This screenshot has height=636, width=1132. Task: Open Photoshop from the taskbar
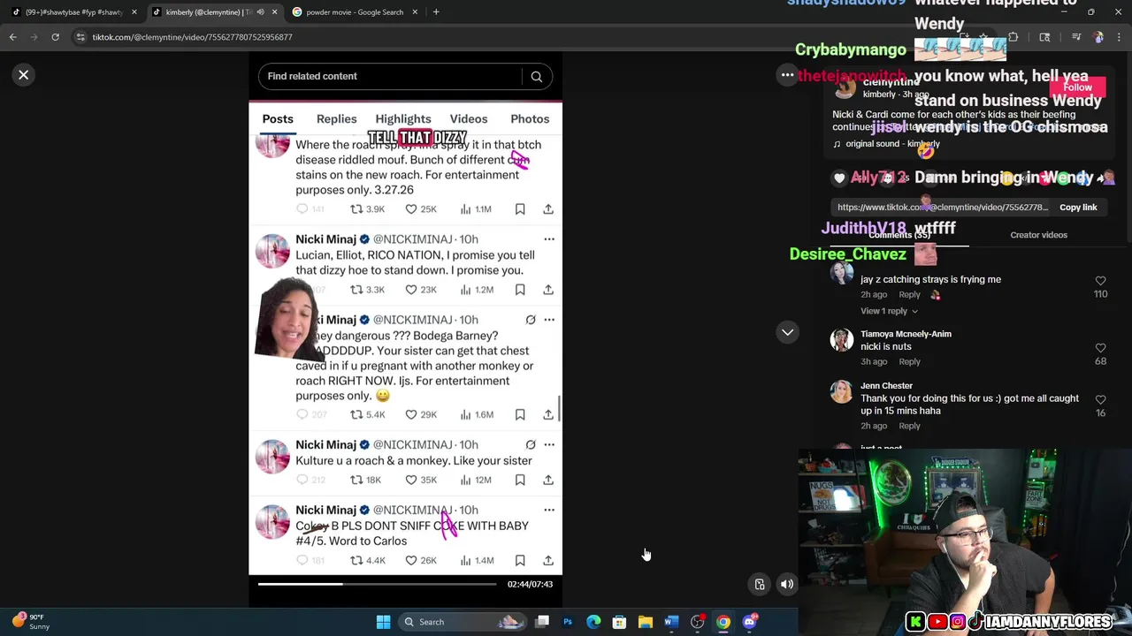(x=568, y=622)
